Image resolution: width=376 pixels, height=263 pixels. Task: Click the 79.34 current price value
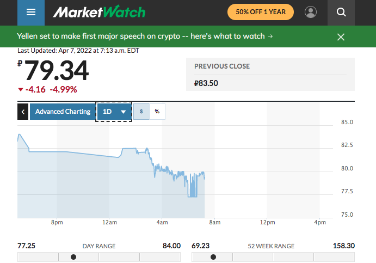pos(57,70)
